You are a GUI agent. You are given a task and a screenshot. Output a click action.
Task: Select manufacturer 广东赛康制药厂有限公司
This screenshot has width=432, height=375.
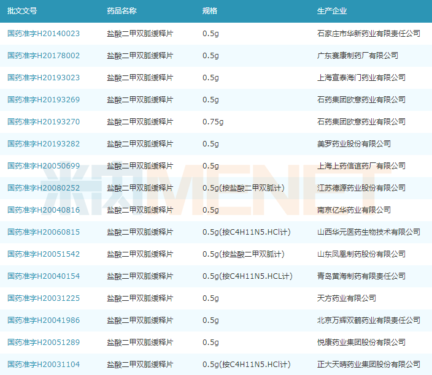tap(358, 56)
